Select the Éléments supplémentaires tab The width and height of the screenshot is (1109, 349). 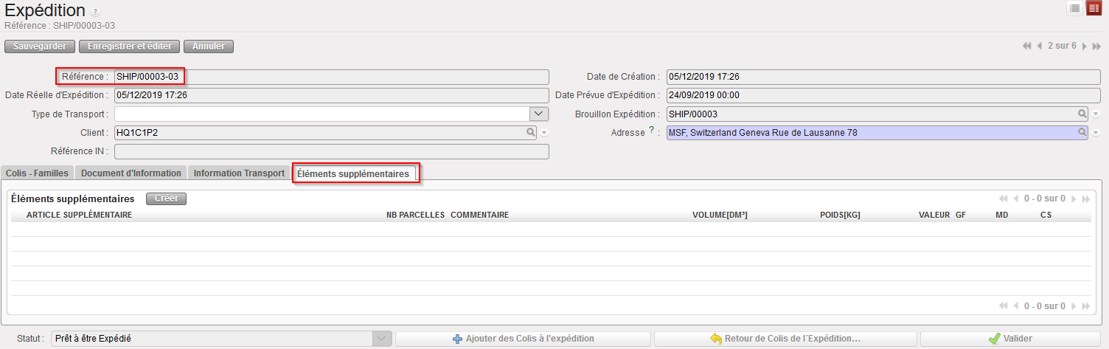click(353, 173)
